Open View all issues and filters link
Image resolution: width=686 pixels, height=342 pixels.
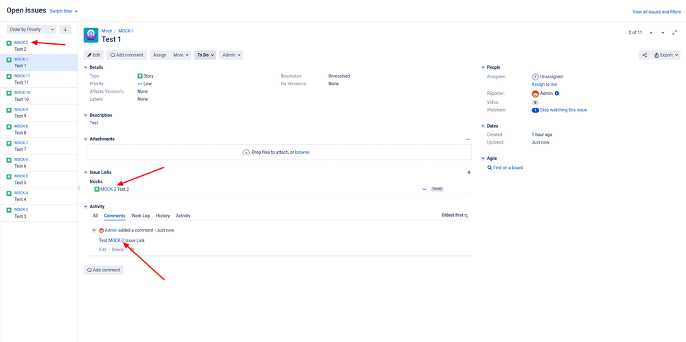(x=656, y=12)
